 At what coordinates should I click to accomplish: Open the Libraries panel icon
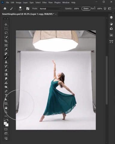tap(111, 35)
